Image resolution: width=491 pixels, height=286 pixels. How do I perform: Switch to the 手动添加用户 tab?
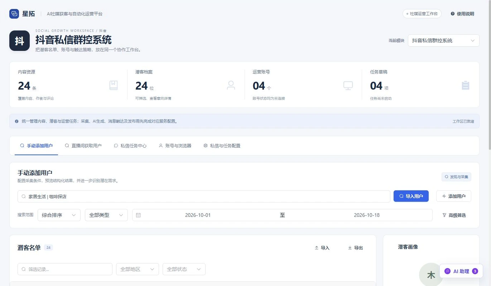pos(37,146)
